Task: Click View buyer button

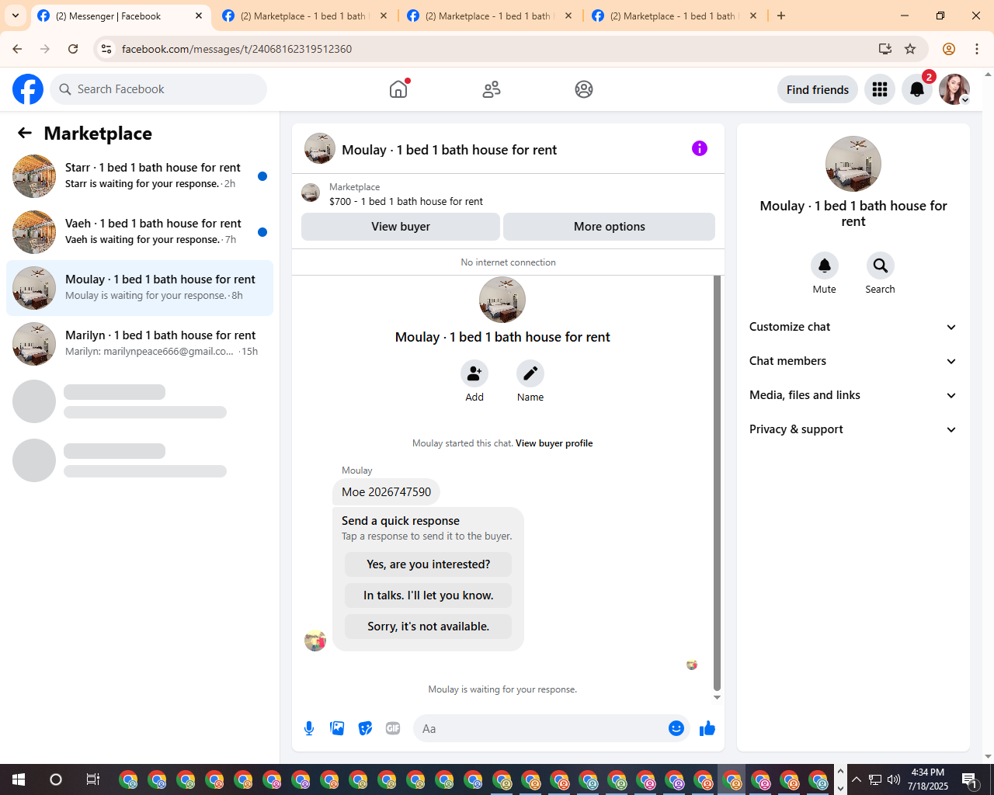Action: point(401,227)
